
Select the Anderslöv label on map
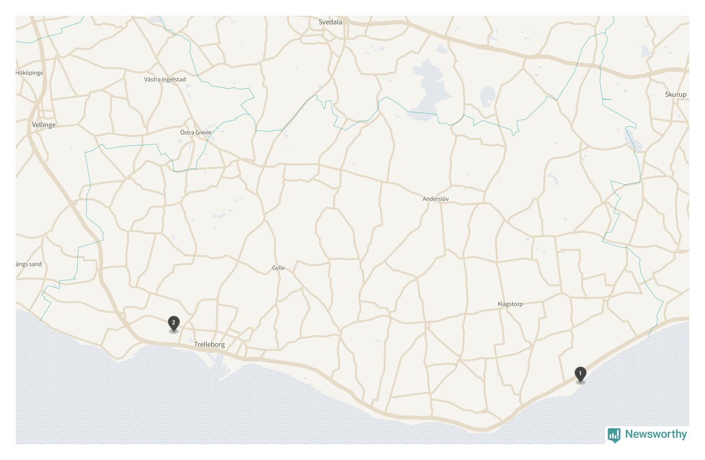tap(436, 199)
